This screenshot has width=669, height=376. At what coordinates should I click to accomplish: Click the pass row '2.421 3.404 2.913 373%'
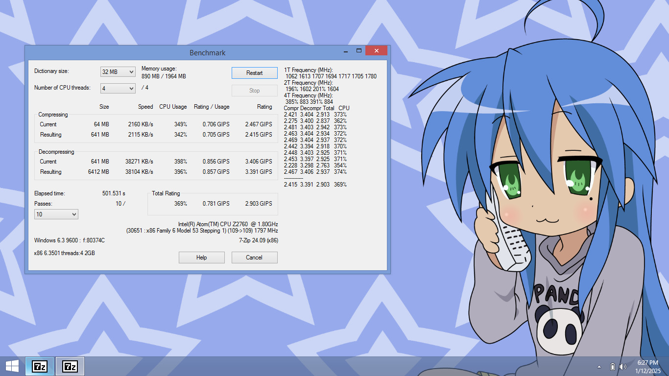click(x=315, y=115)
